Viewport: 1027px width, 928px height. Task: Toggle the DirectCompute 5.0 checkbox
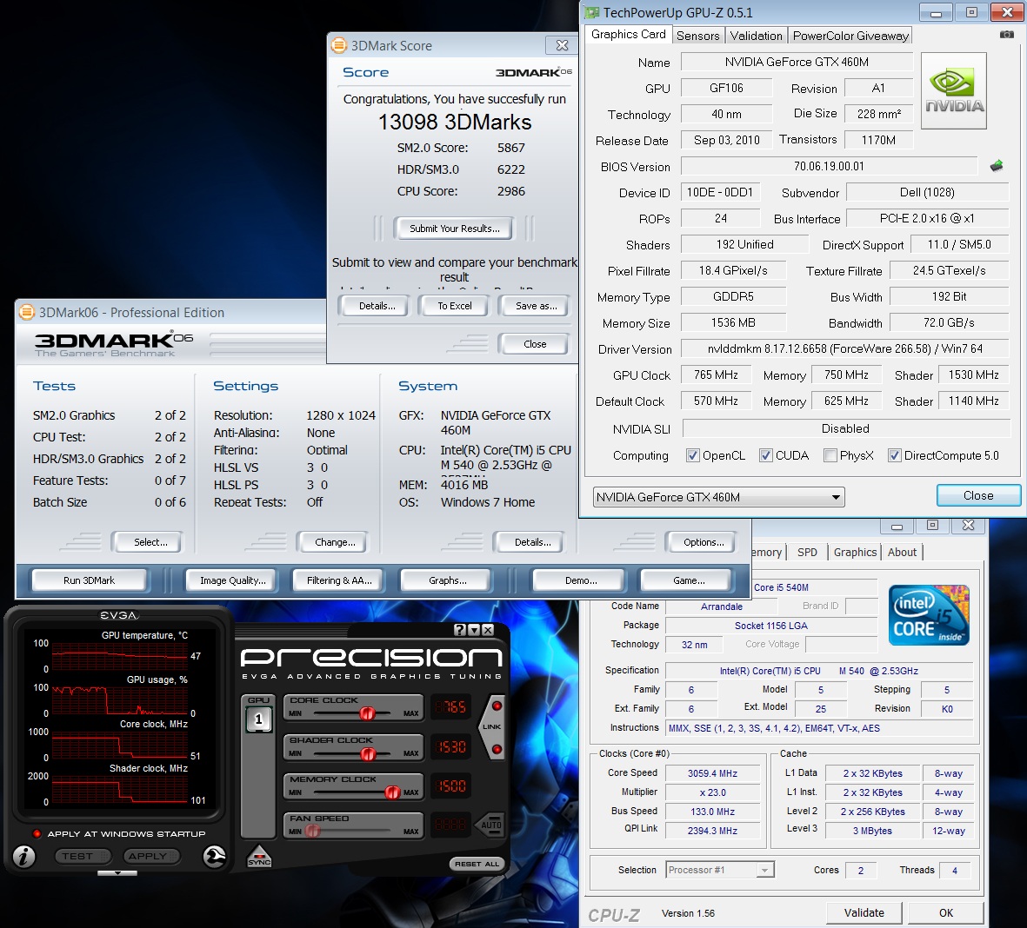(894, 455)
